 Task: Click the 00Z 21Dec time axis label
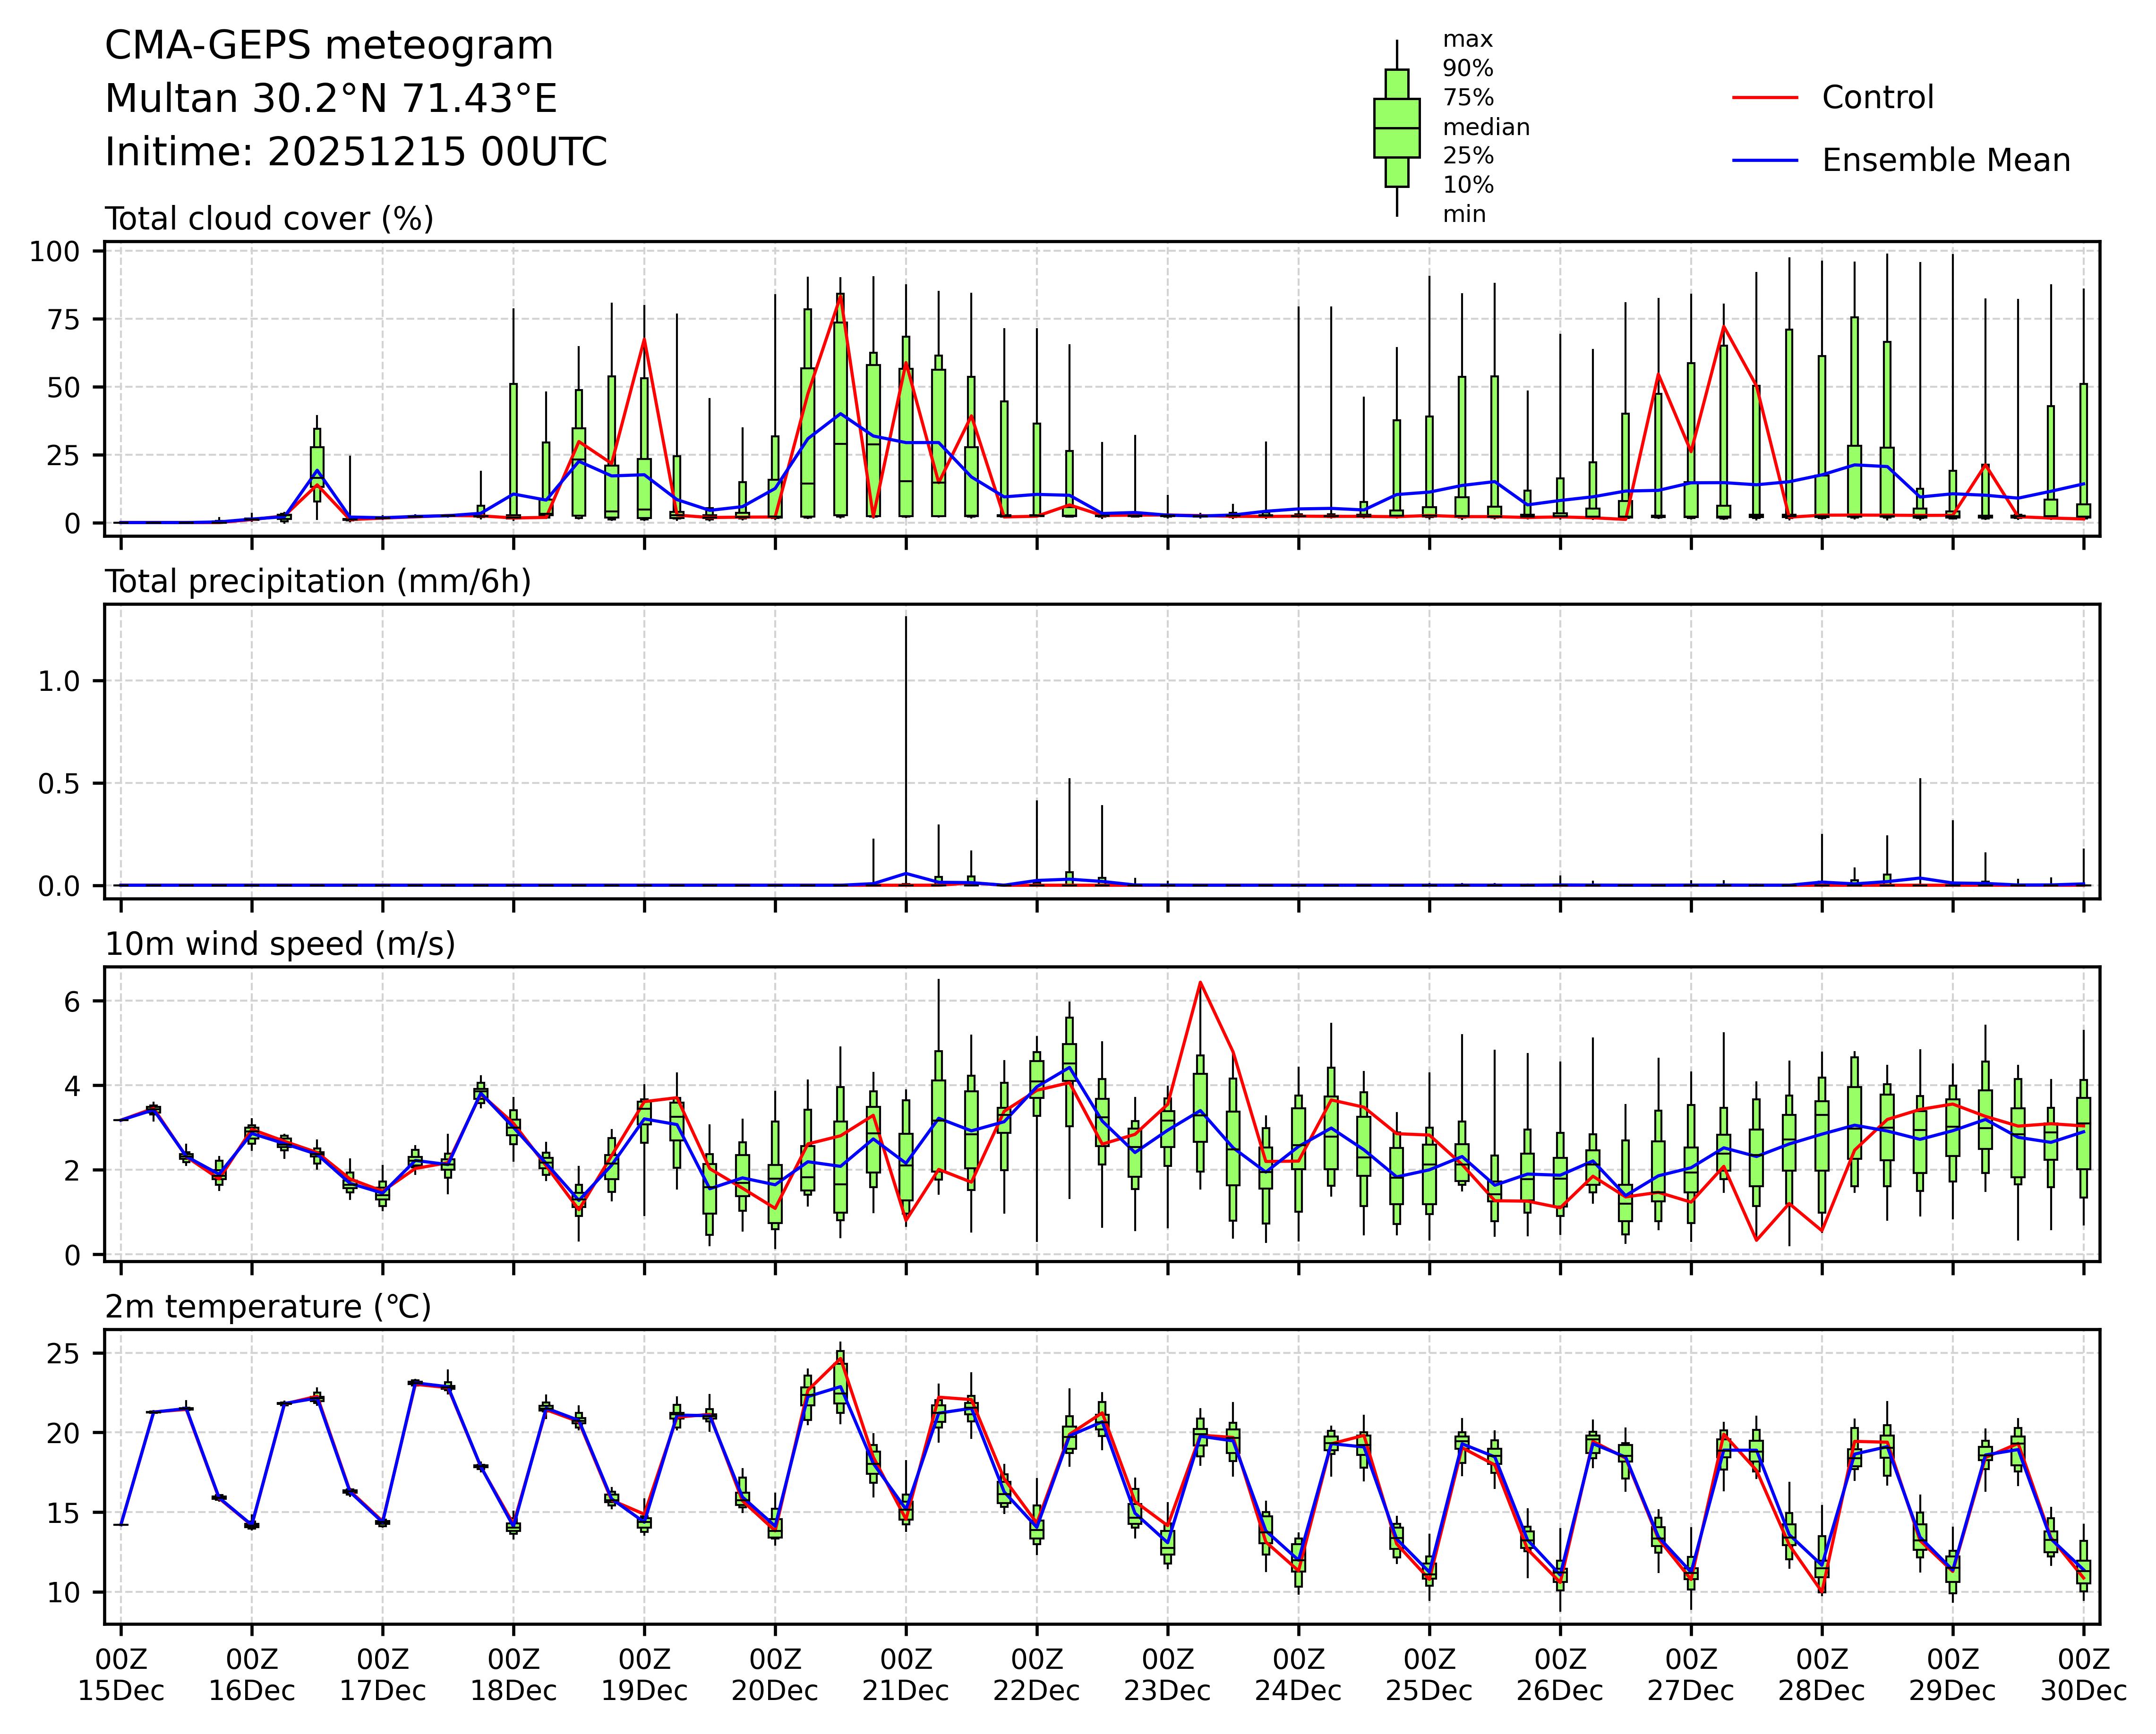coord(906,1675)
